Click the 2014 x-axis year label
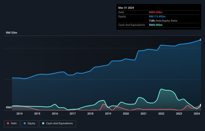205x131 pixels. coord(19,114)
